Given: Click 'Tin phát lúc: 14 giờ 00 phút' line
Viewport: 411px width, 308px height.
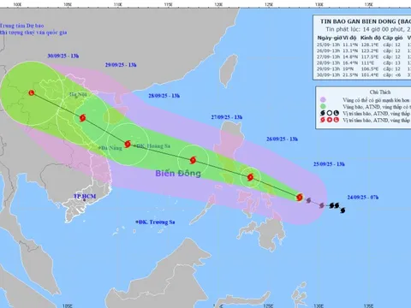Looking at the screenshot, I should click(x=365, y=29).
